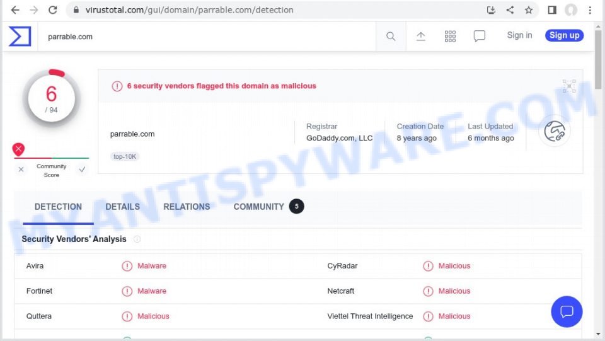Vote harmless with the checkmark icon
The height and width of the screenshot is (341, 605).
(82, 170)
